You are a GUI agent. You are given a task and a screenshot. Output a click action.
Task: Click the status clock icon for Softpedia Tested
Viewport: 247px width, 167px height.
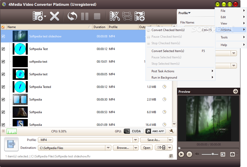pos(164,87)
